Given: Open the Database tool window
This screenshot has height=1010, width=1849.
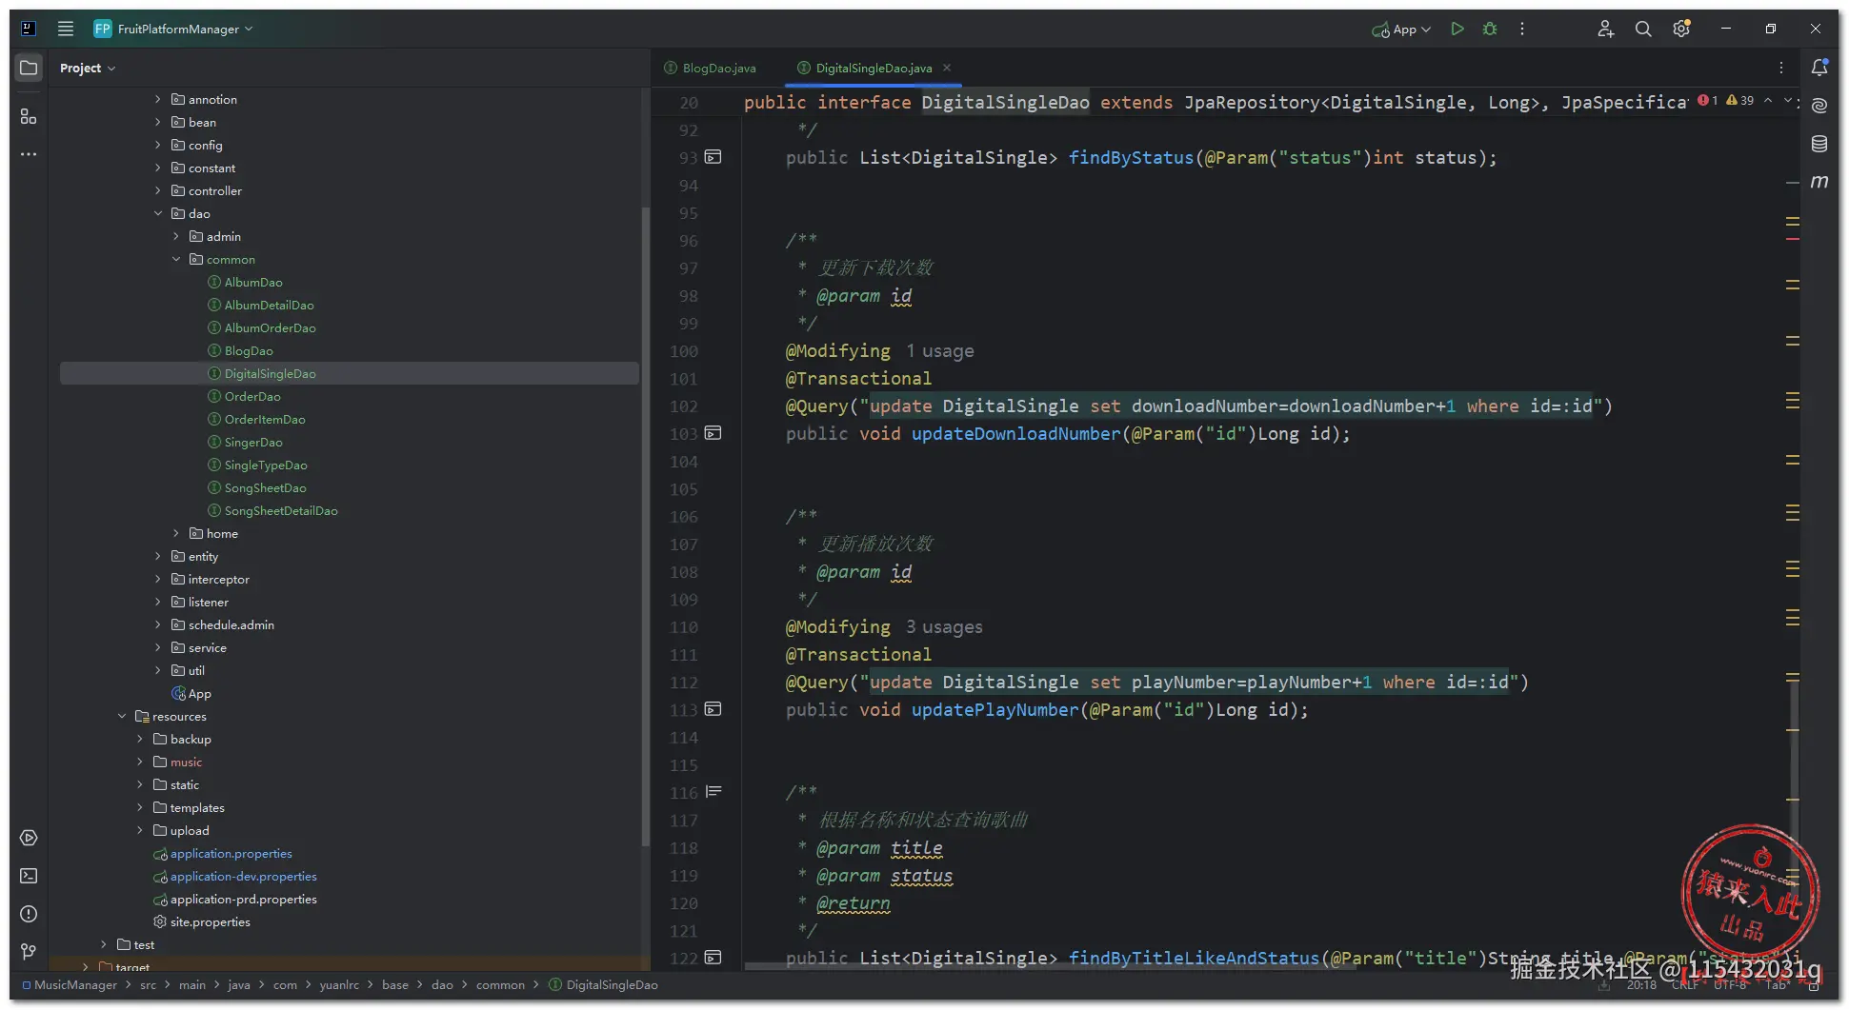Looking at the screenshot, I should click(1819, 144).
